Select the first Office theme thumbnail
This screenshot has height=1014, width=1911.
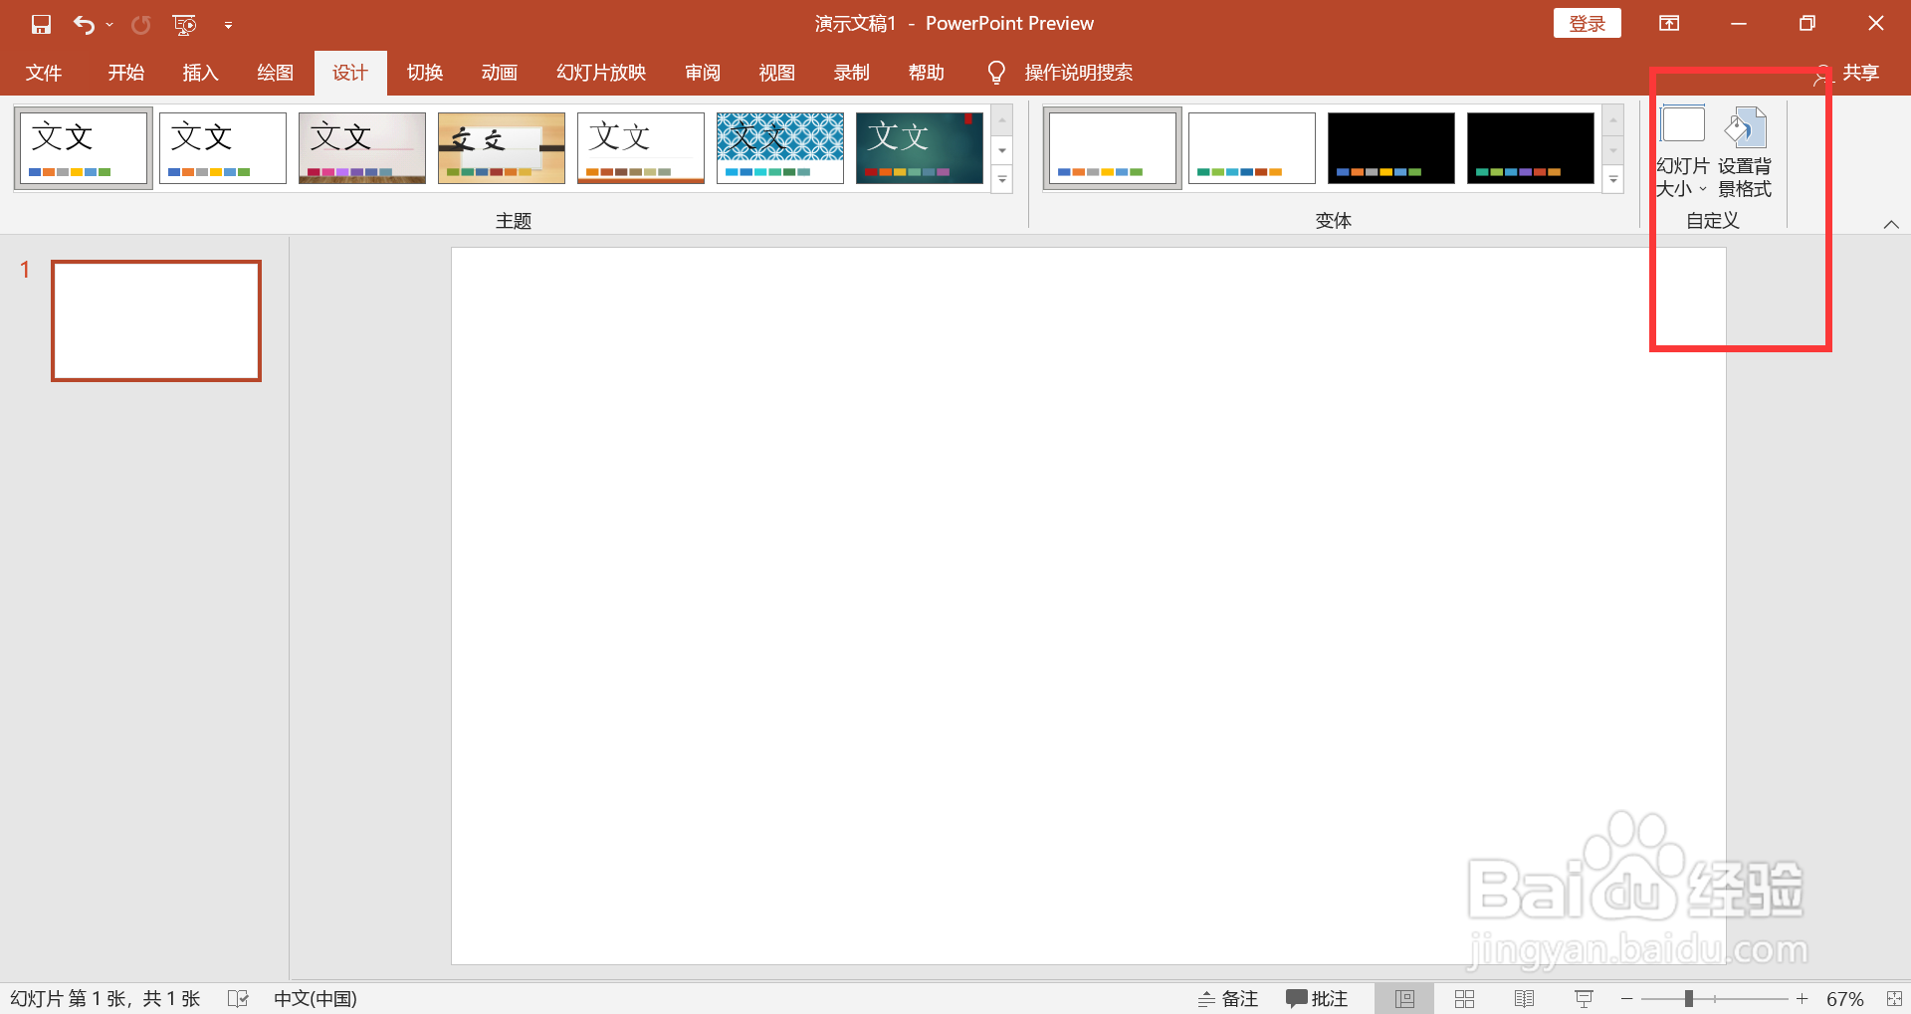84,148
